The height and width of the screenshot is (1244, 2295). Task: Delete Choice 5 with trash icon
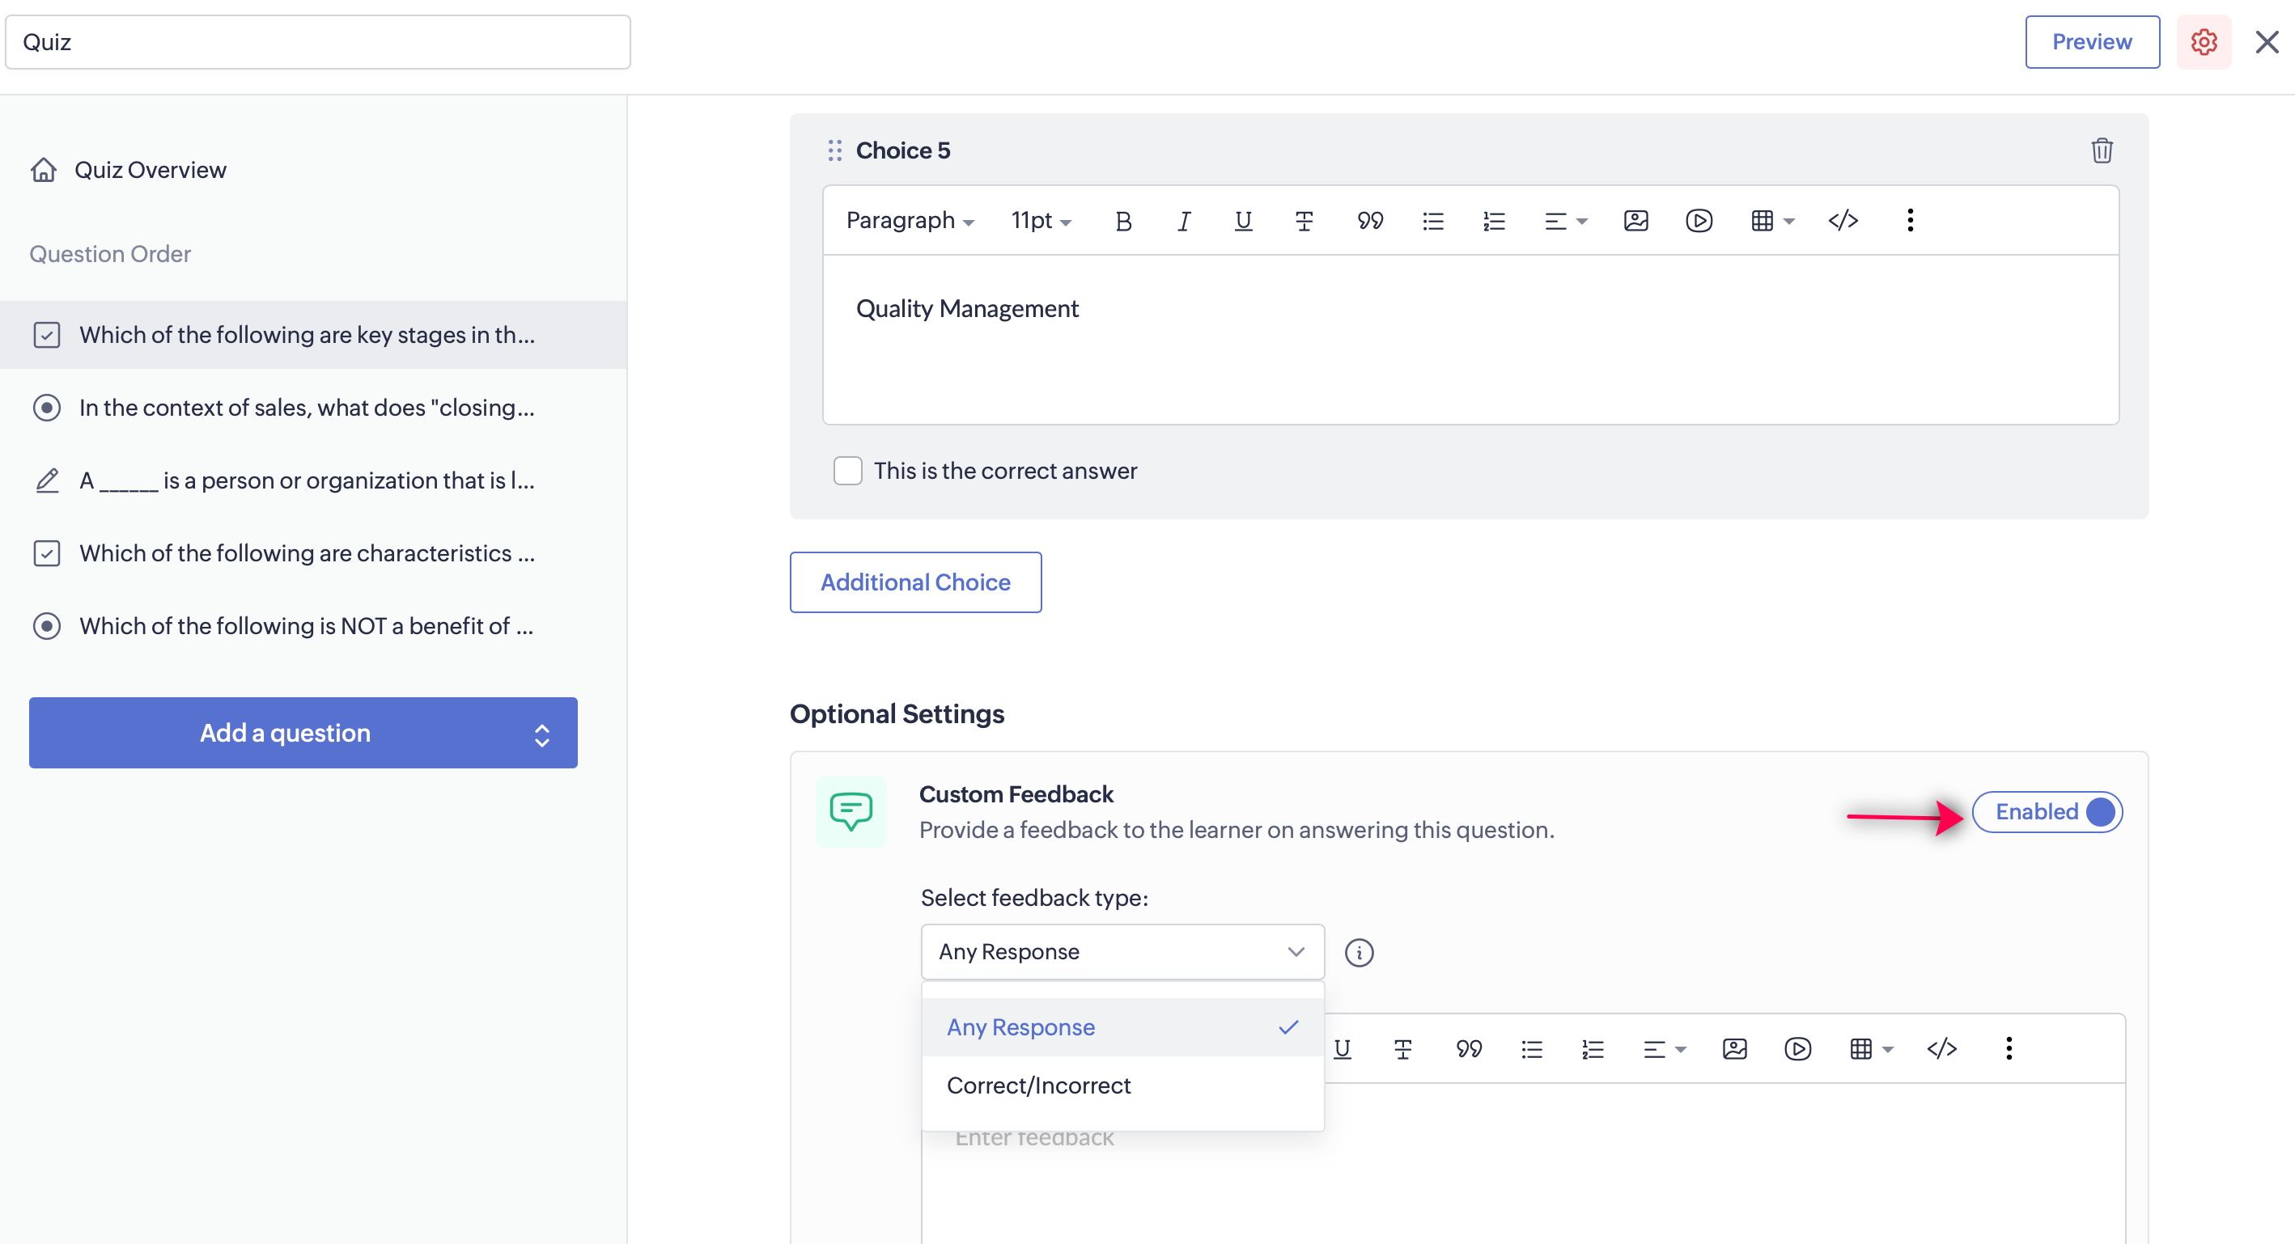pyautogui.click(x=2101, y=150)
